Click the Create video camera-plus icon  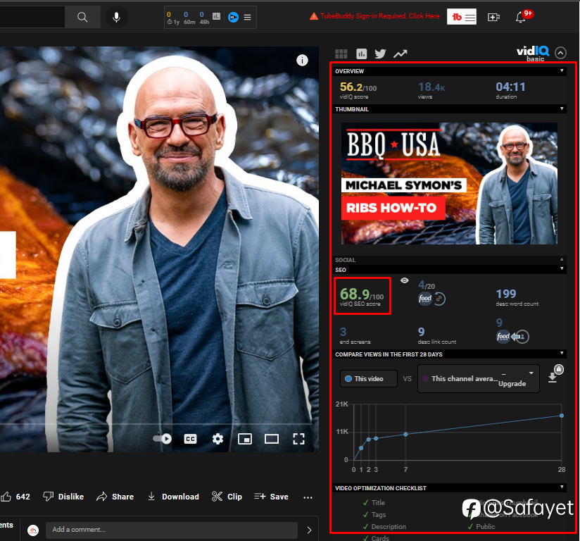point(493,17)
